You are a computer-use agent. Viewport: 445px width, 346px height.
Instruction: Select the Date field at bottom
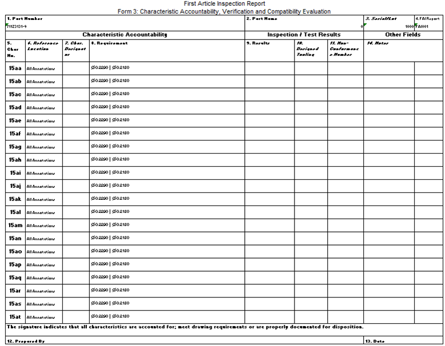click(x=403, y=341)
